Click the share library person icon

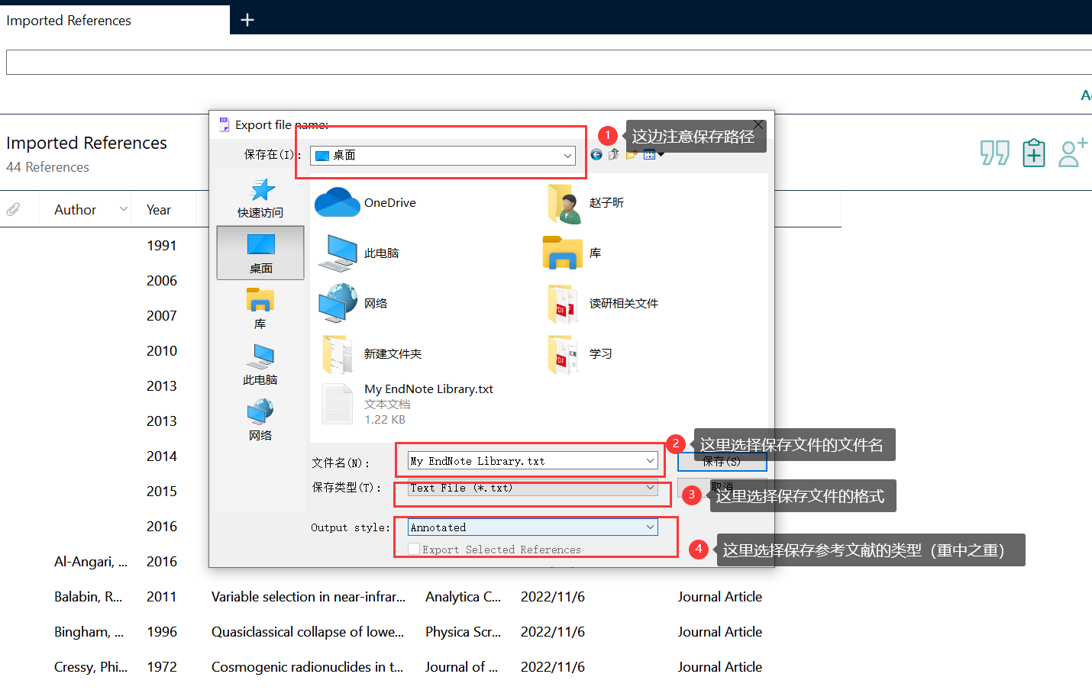(x=1072, y=153)
